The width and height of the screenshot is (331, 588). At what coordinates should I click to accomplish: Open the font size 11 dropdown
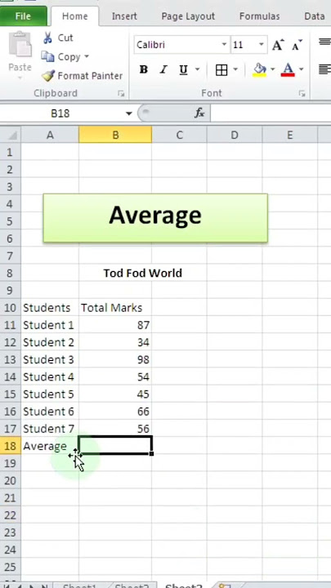click(262, 45)
